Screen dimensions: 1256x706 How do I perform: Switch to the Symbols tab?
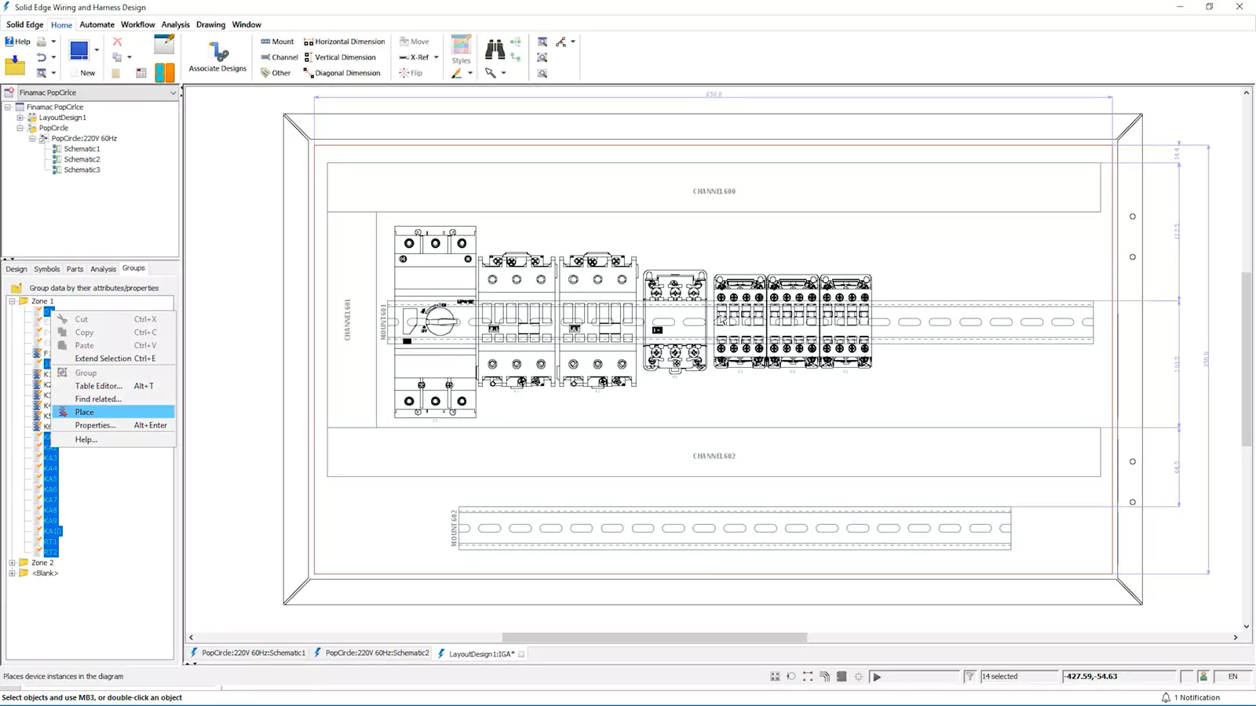pyautogui.click(x=46, y=269)
